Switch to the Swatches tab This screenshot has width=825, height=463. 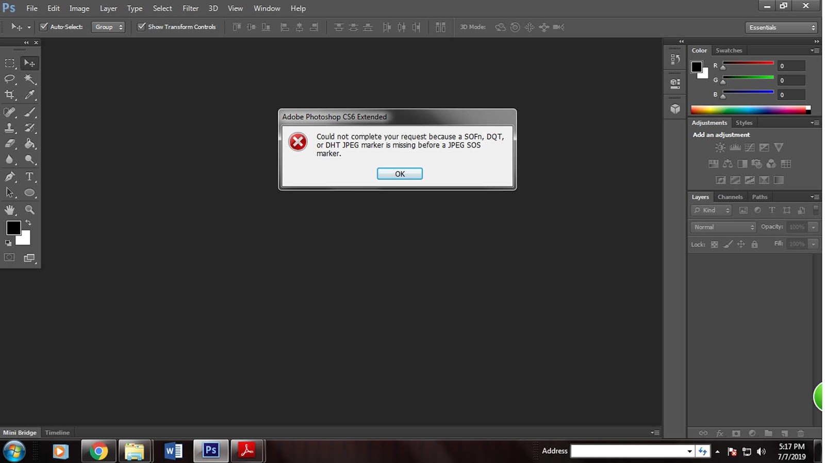pos(729,51)
